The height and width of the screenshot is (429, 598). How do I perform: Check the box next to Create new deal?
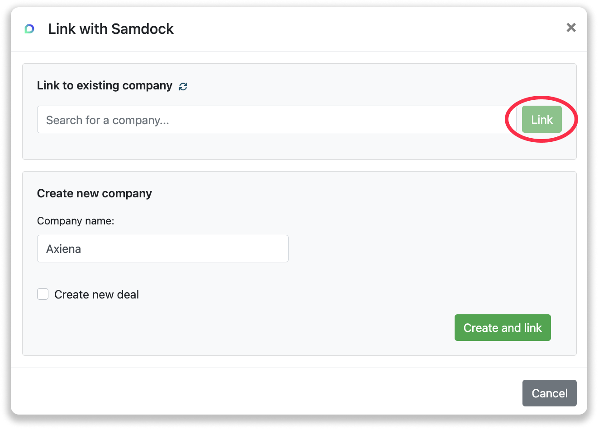pyautogui.click(x=43, y=294)
